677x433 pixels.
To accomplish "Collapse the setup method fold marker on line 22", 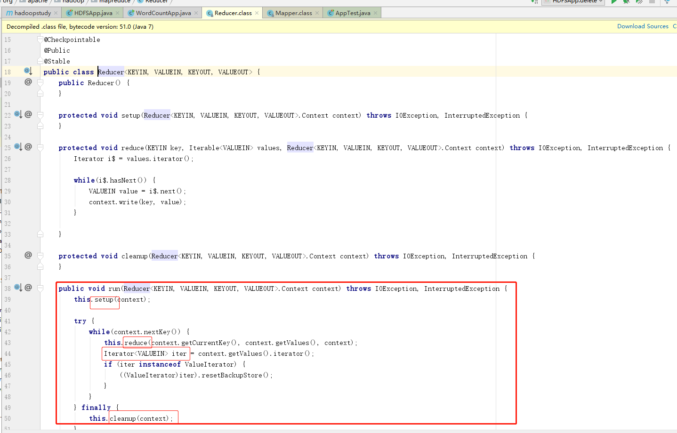I will coord(40,115).
